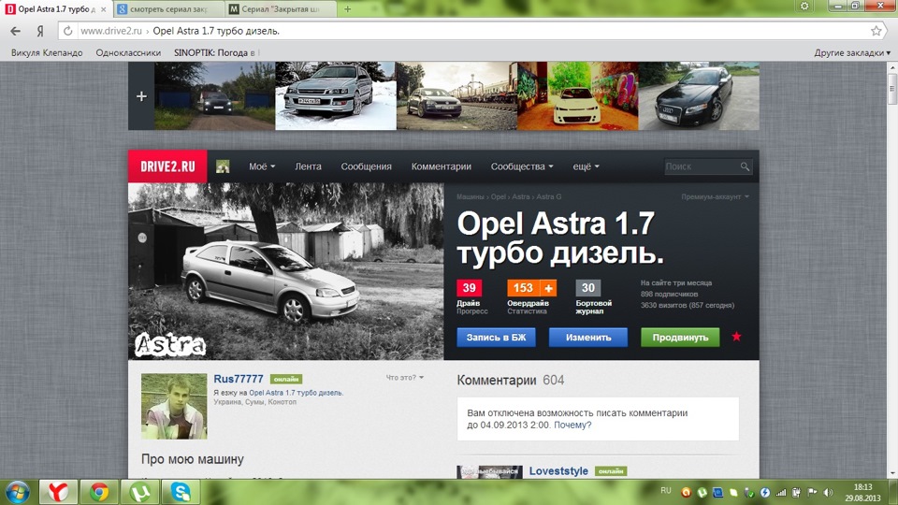Image resolution: width=898 pixels, height=505 pixels.
Task: Expand the 'ещё' dropdown menu
Action: 586,166
